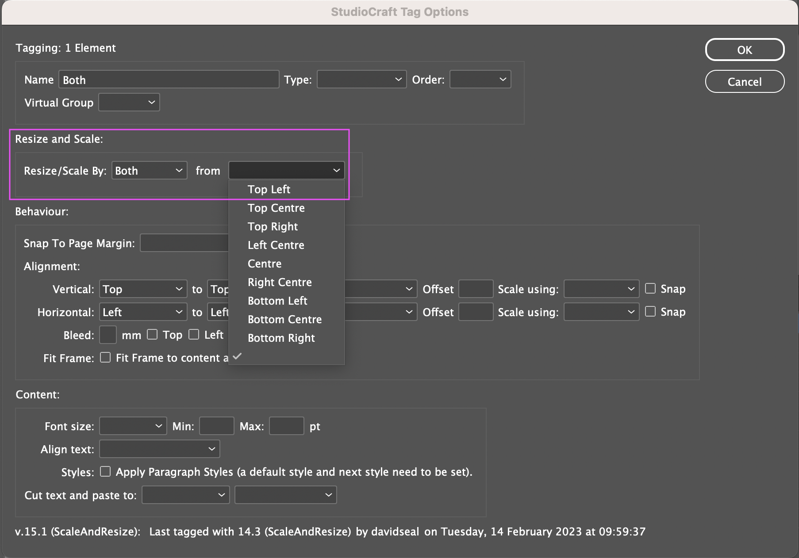Click the Snap To Page Margin field

[x=184, y=243]
